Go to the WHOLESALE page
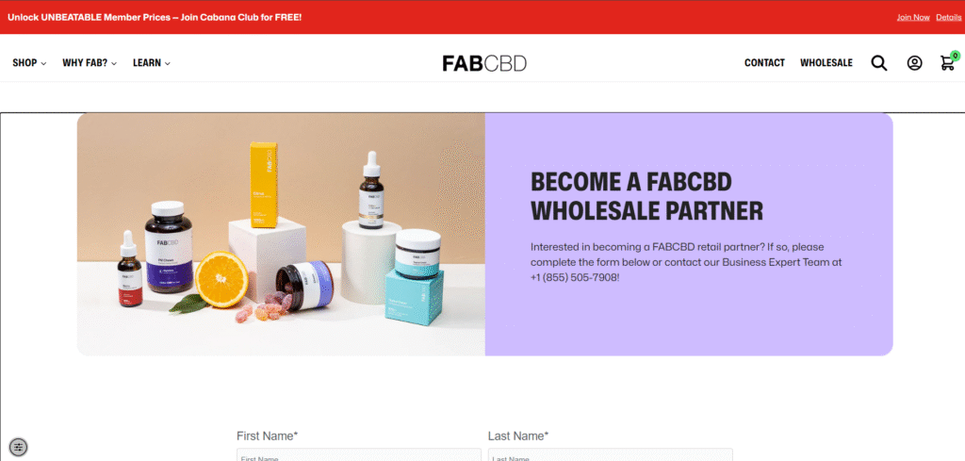965x461 pixels. click(826, 63)
